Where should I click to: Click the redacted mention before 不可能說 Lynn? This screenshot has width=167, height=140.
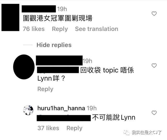(64, 118)
